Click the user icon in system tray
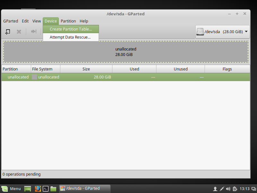 point(215,189)
